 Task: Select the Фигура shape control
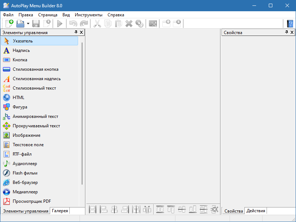tap(40, 107)
